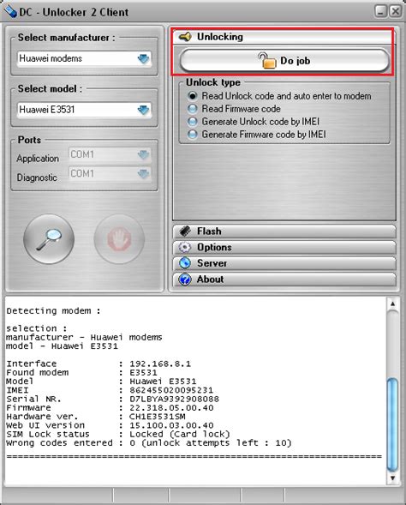Expand the About section
The height and width of the screenshot is (505, 406).
pyautogui.click(x=284, y=280)
